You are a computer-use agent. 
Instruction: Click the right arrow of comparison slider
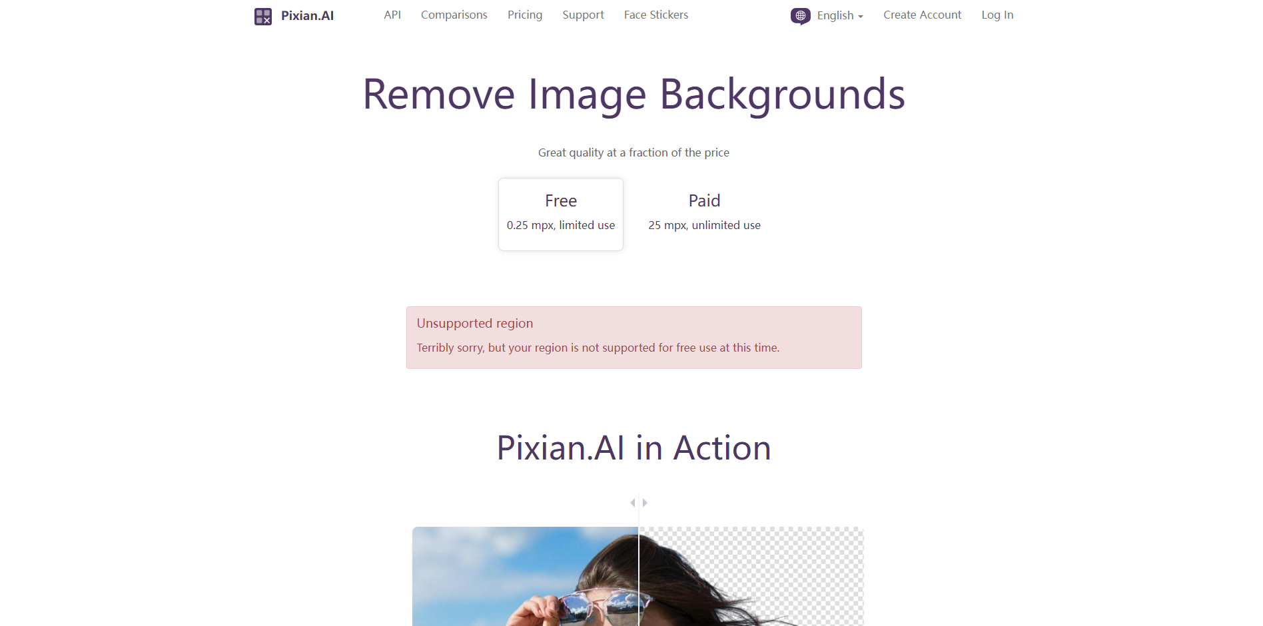click(x=645, y=503)
